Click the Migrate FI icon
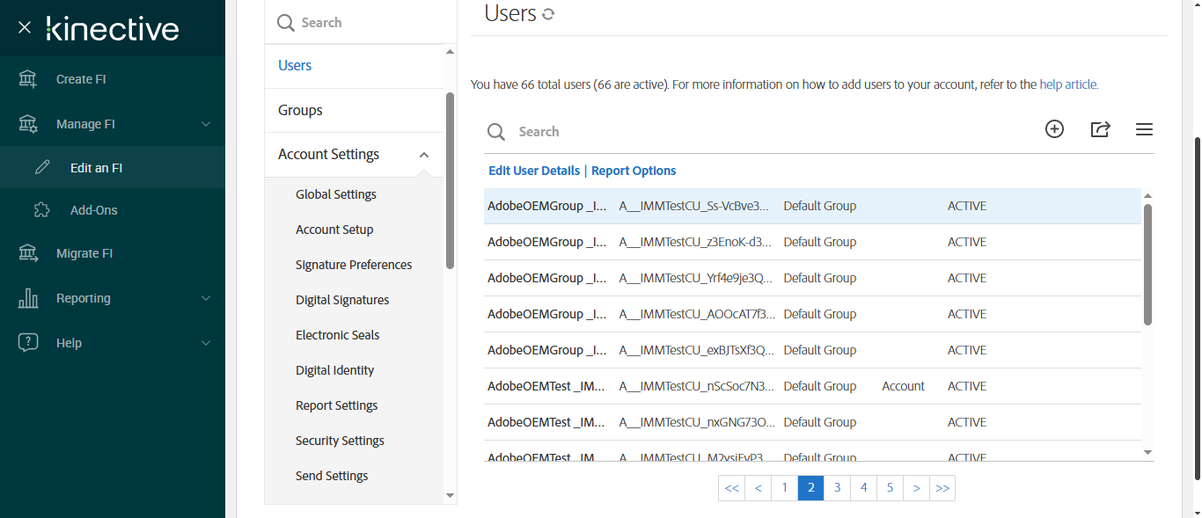The height and width of the screenshot is (518, 1202). pos(28,253)
